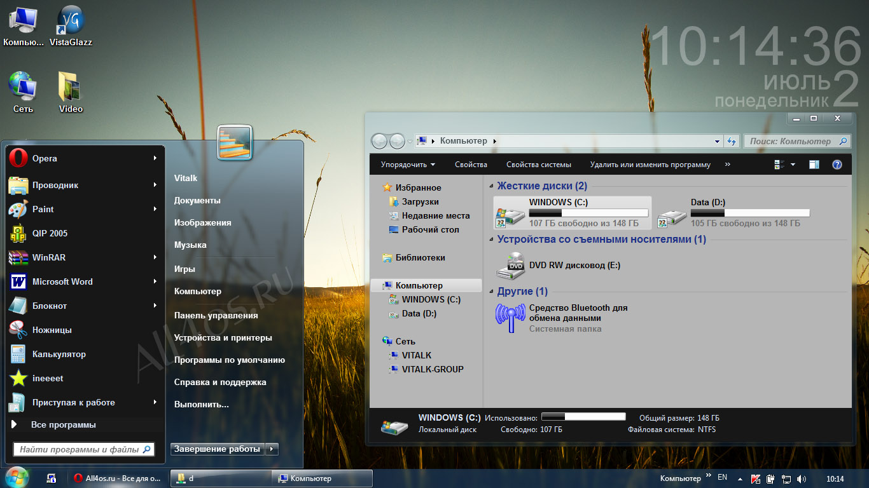Collapse the Жесткие диски group
Viewport: 869px width, 488px height.
tap(491, 186)
